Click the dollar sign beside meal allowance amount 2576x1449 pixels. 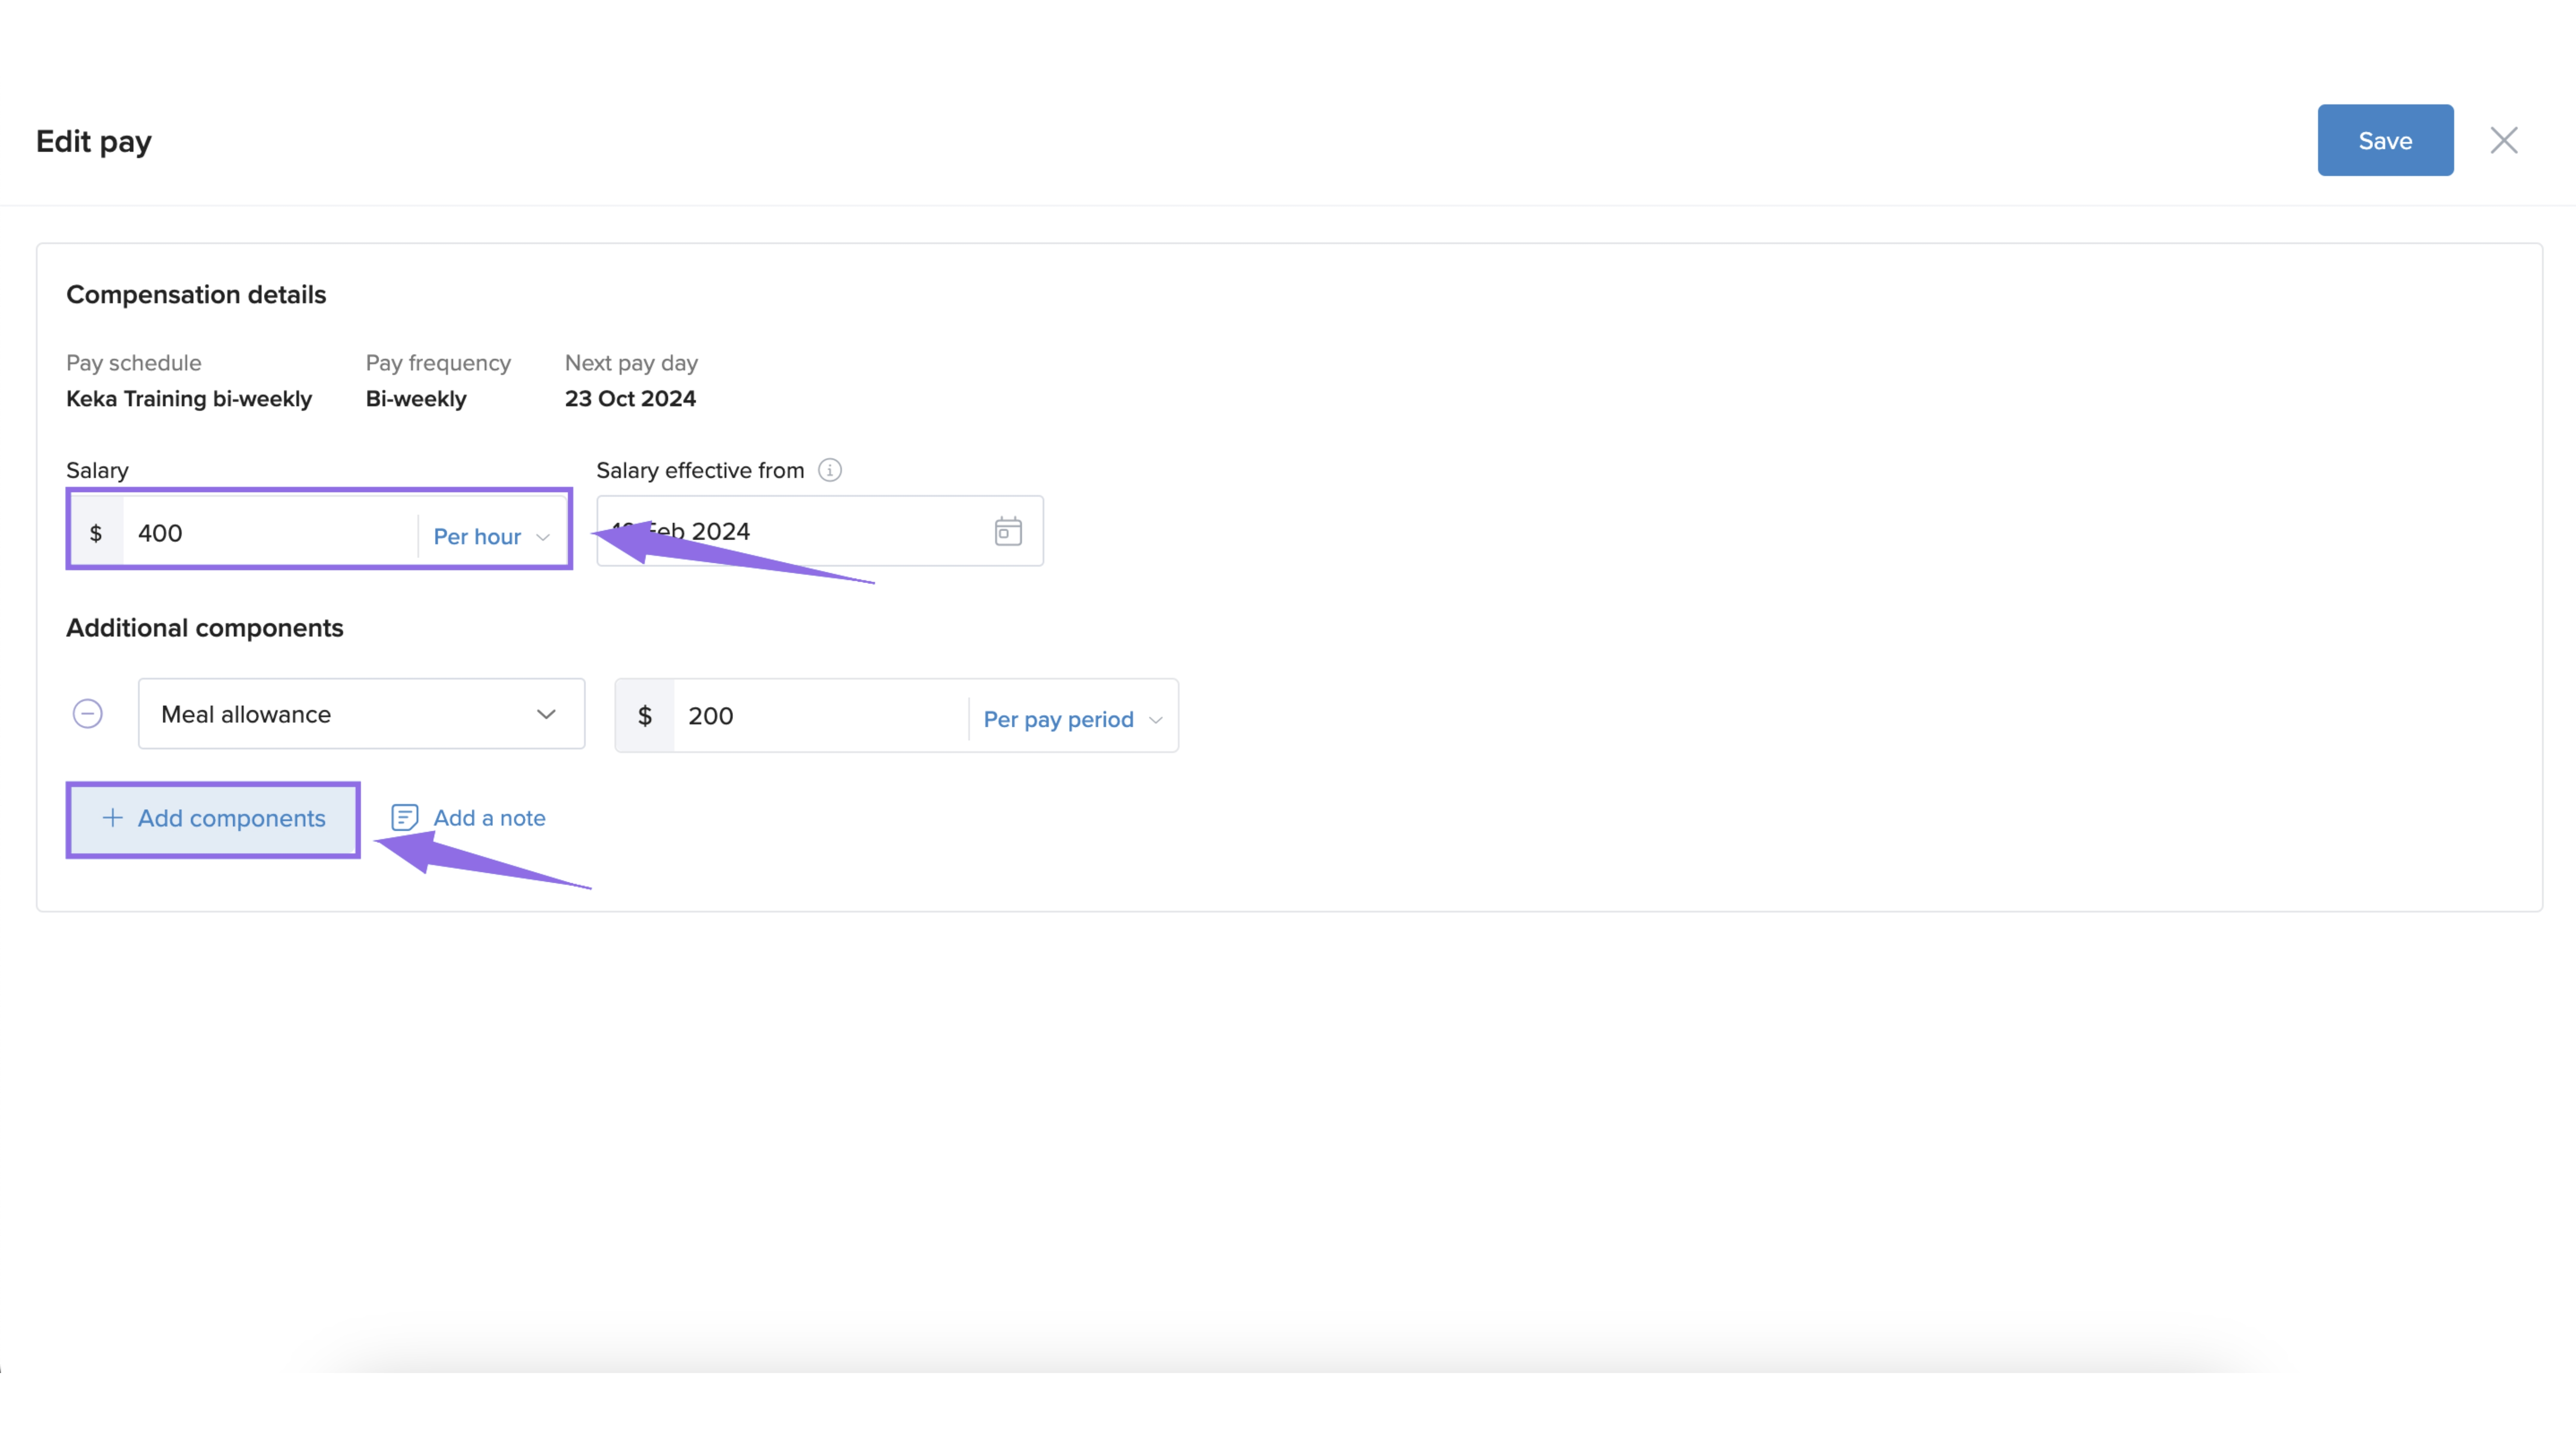pos(645,716)
